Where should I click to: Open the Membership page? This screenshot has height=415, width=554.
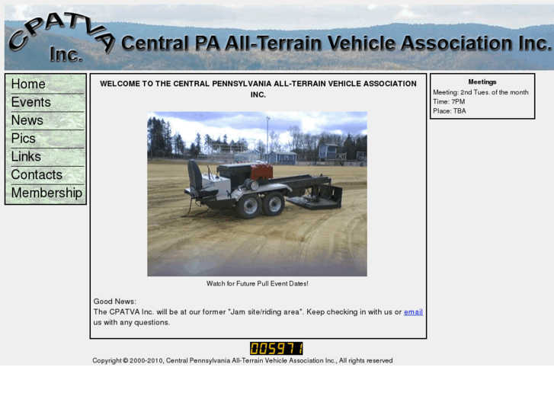(x=46, y=193)
